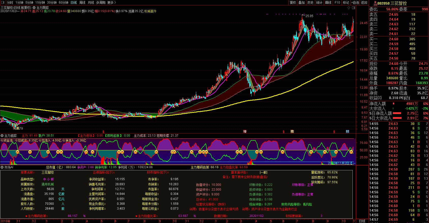The image size is (429, 223).
Task: Click the 总市值 883.64 label
Action: coord(61,167)
